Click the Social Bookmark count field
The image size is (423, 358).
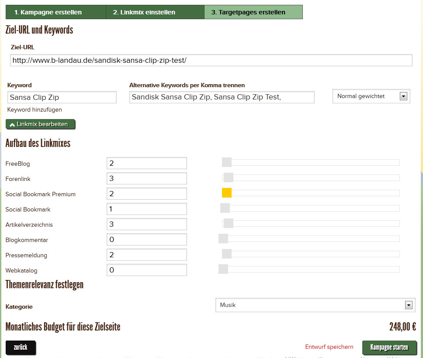click(x=147, y=209)
